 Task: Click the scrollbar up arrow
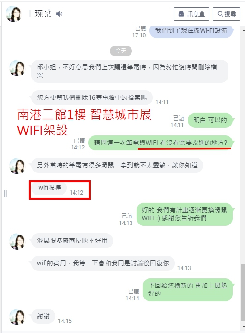click(243, 30)
